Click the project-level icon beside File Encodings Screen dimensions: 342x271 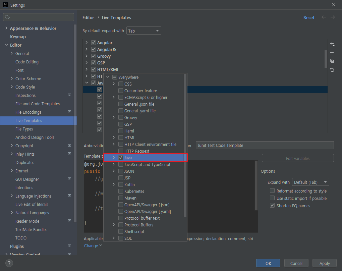coord(70,112)
